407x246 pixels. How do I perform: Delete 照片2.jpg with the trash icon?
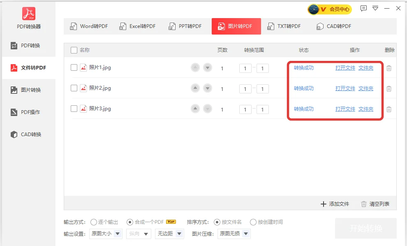[x=389, y=89]
